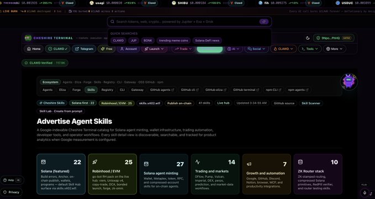Select the JUP quick search chip

(x=134, y=41)
